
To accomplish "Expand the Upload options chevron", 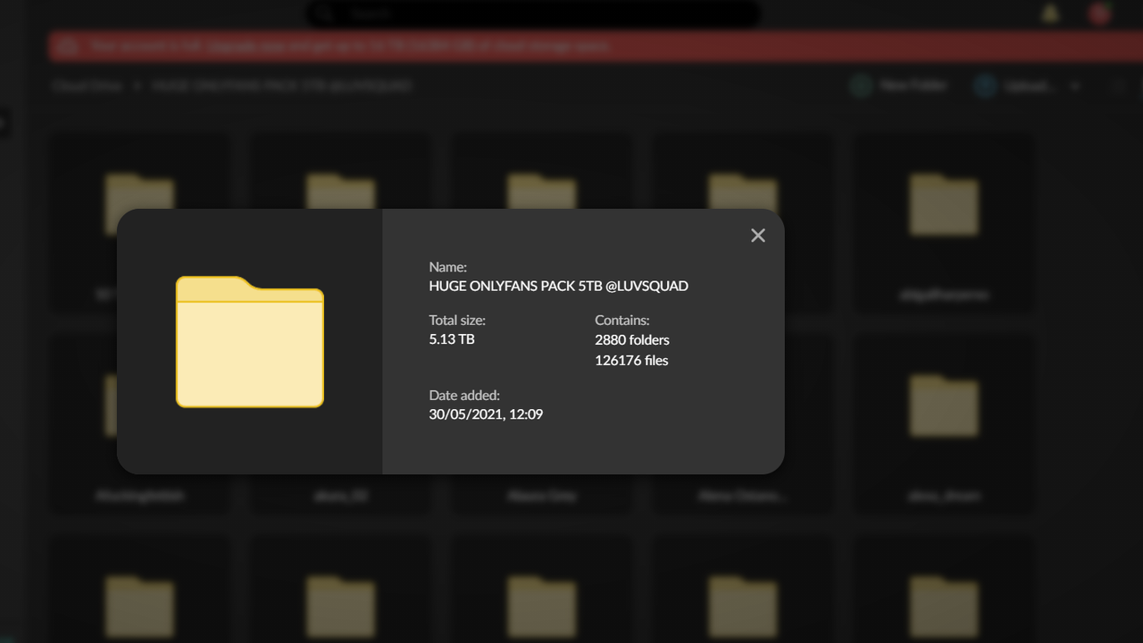I will pos(1076,85).
